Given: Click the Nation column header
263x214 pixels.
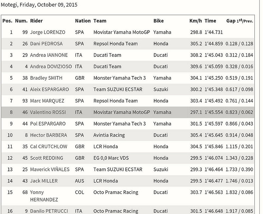Looking at the screenshot, I should tap(83, 21).
